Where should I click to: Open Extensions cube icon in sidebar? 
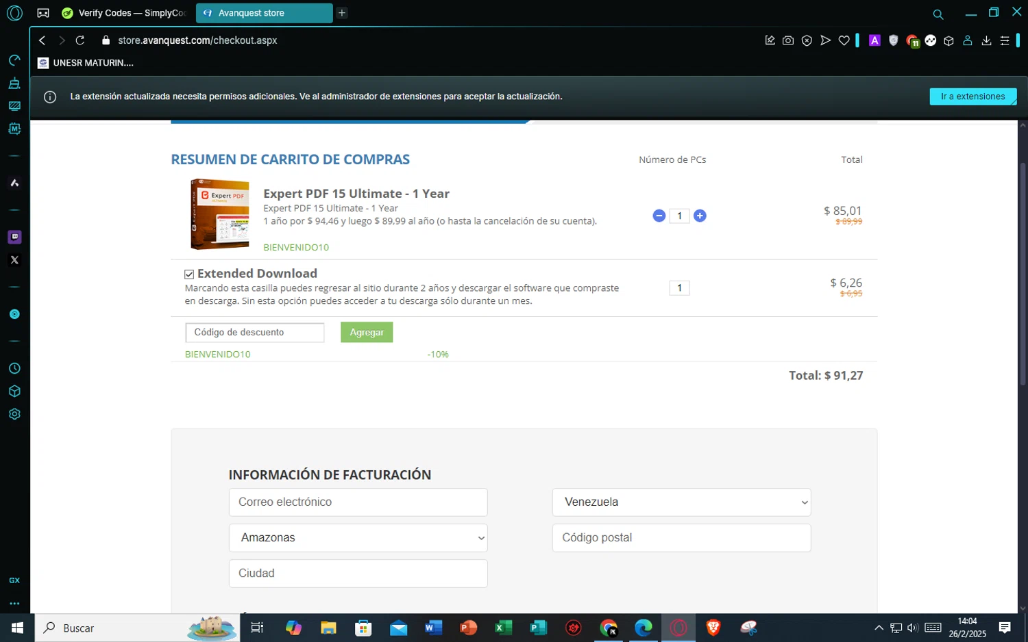(14, 391)
